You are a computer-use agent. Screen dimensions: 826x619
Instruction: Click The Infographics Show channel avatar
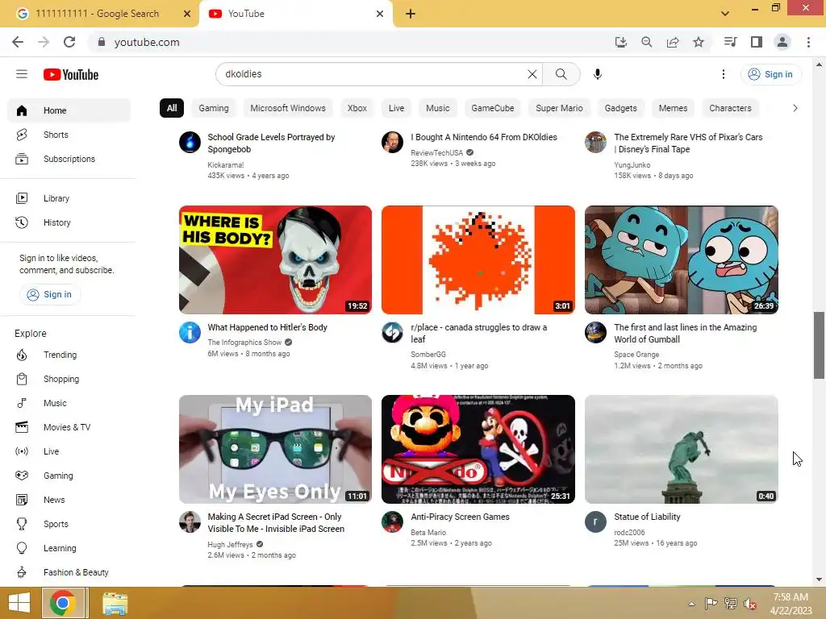190,332
